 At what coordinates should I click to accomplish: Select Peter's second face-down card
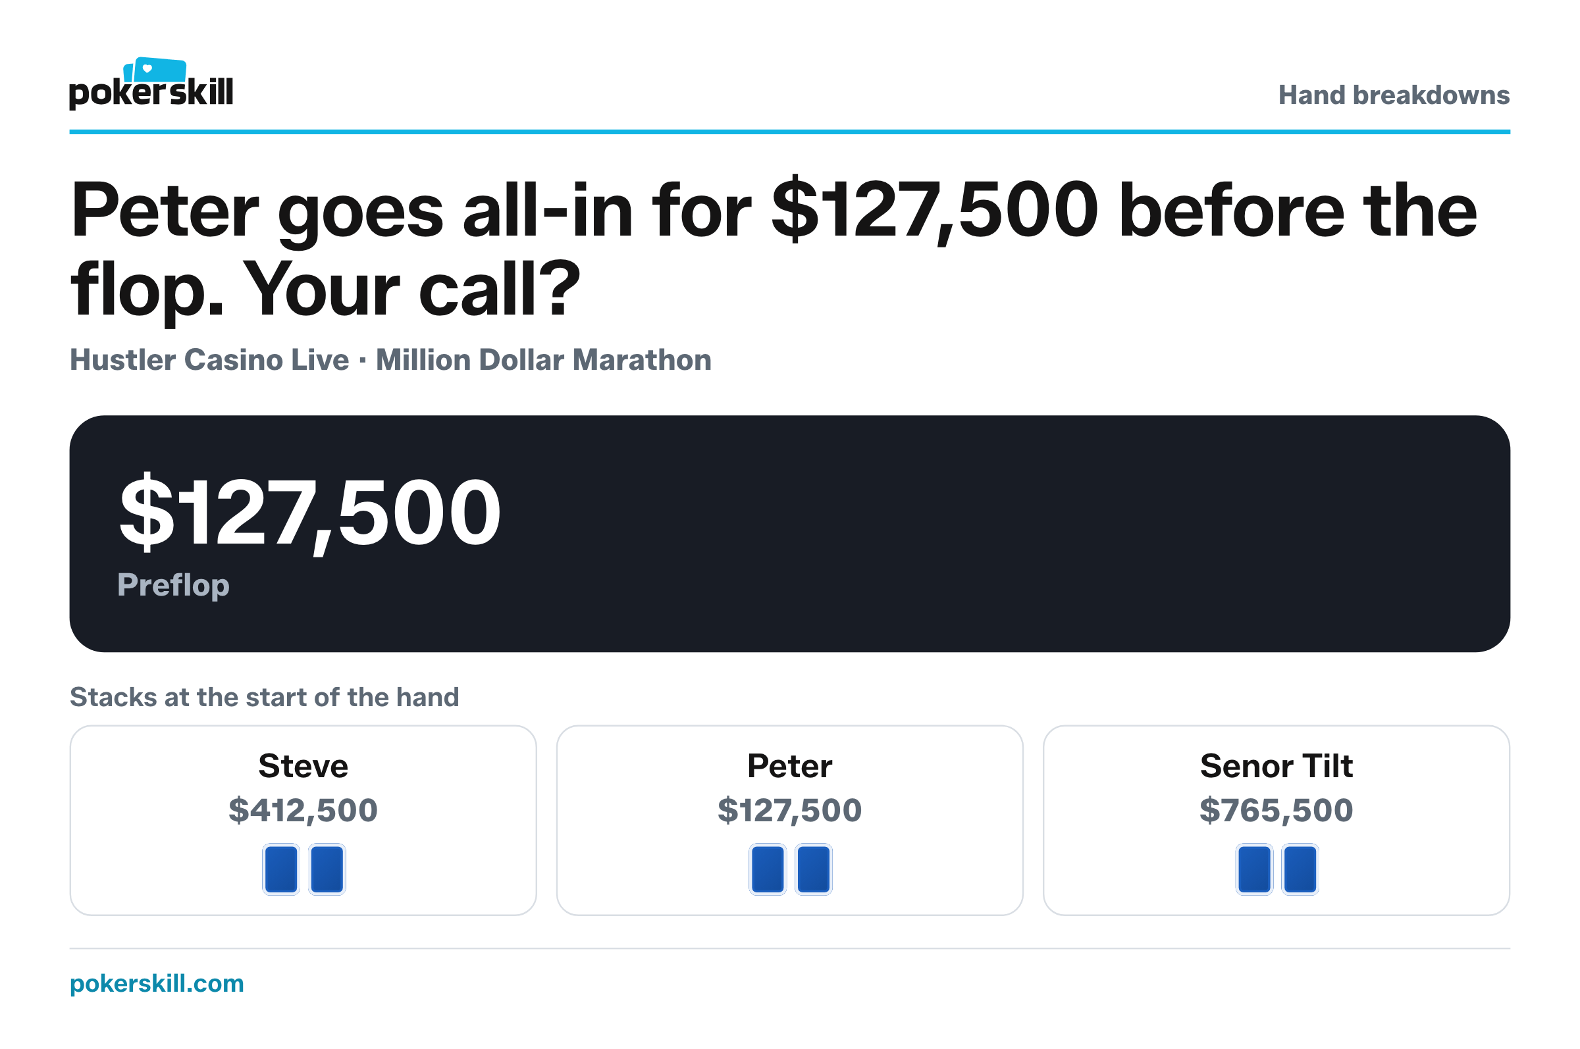pos(814,869)
